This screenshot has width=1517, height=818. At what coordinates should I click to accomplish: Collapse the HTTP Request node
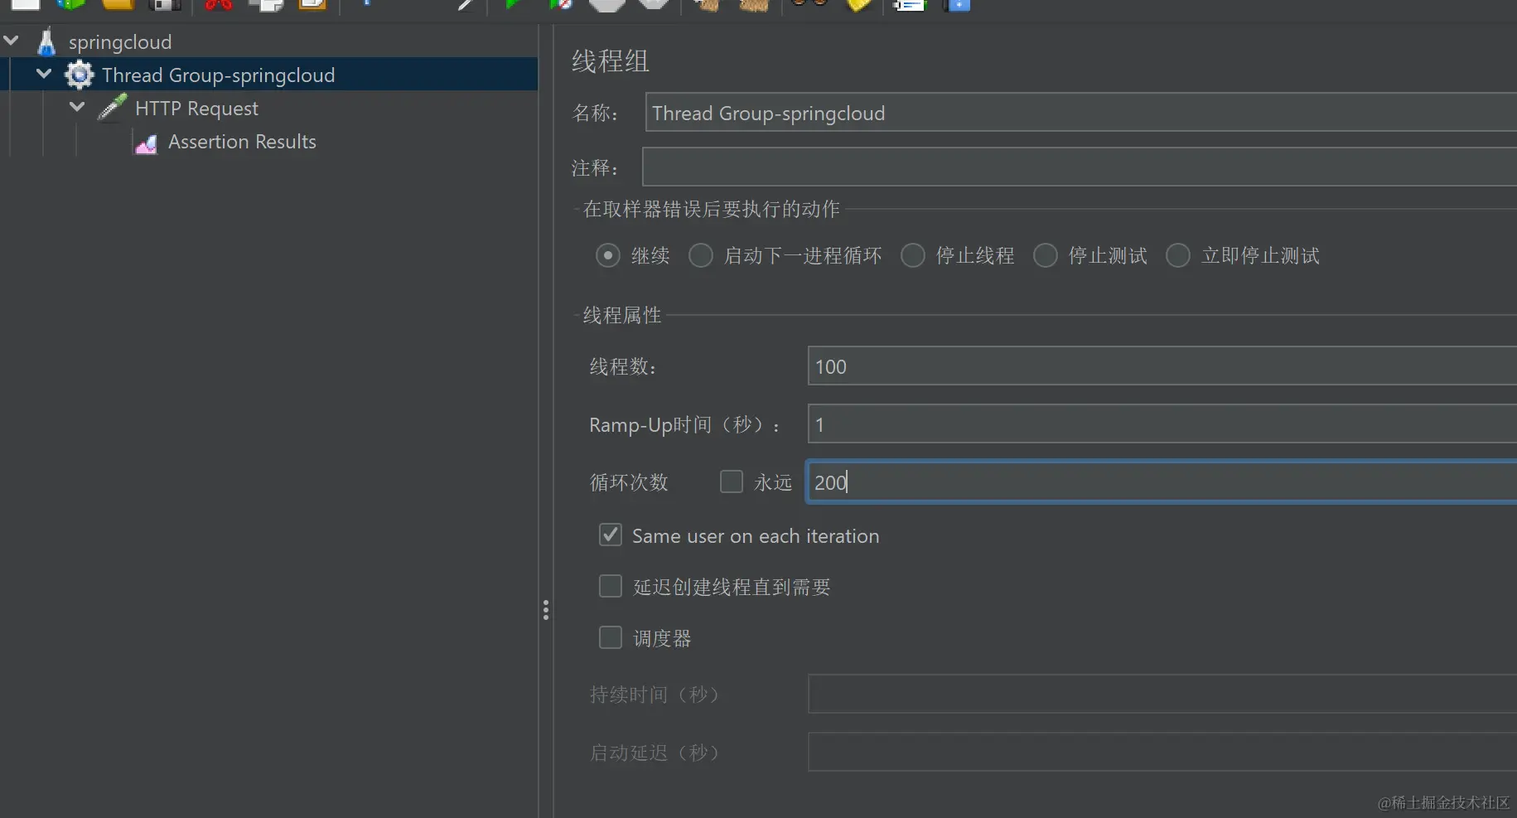[x=77, y=107]
